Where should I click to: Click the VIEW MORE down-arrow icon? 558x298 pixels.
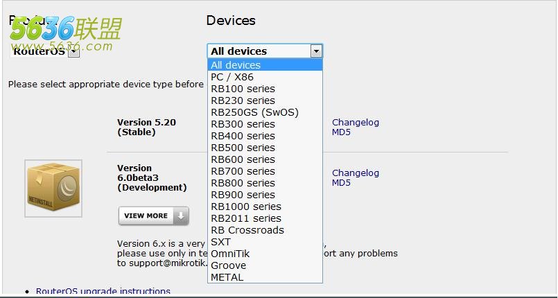(181, 216)
